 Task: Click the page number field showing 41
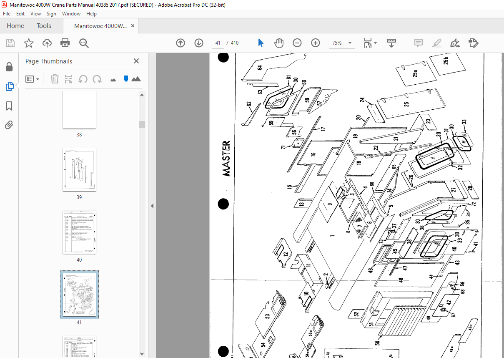point(218,43)
